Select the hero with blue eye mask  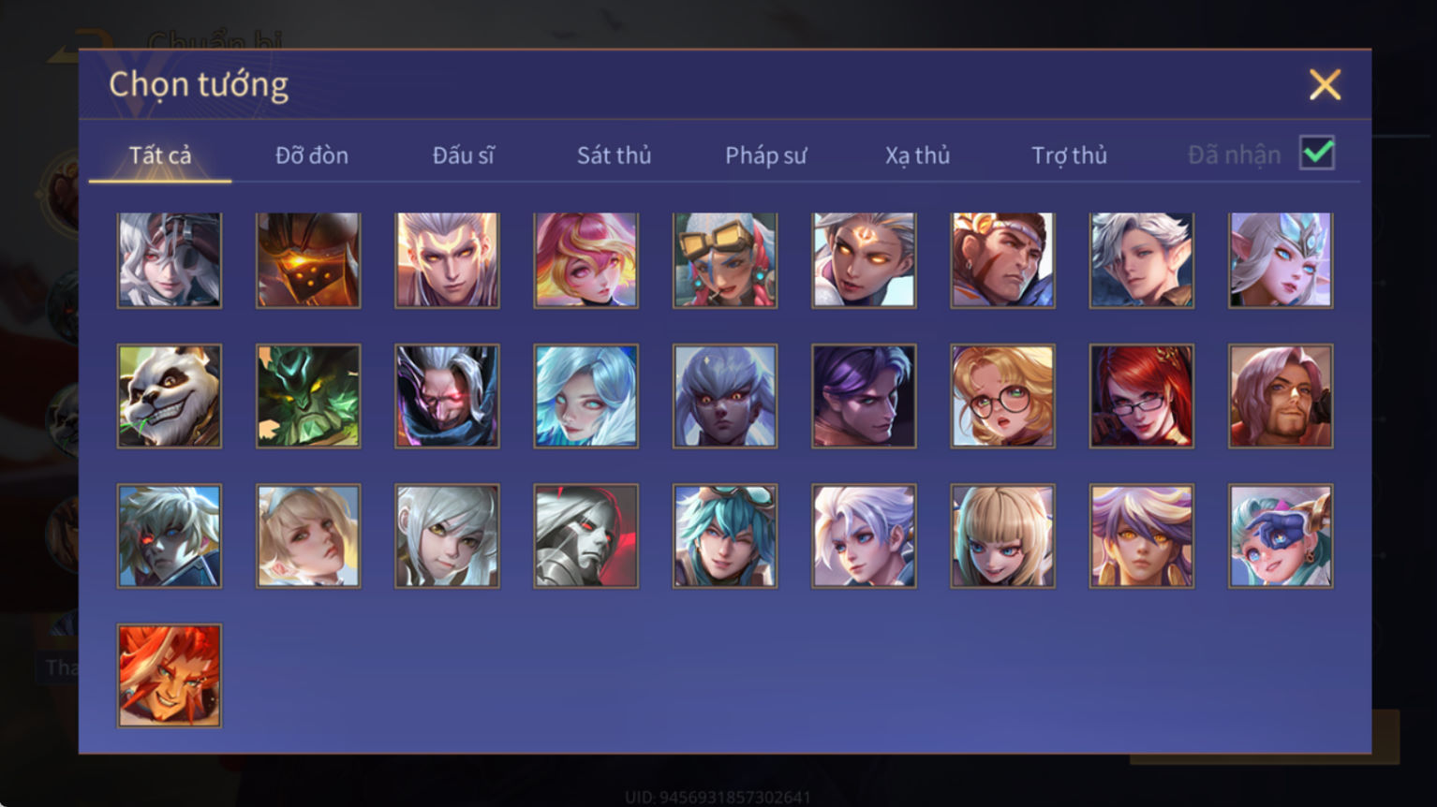(x=1281, y=536)
